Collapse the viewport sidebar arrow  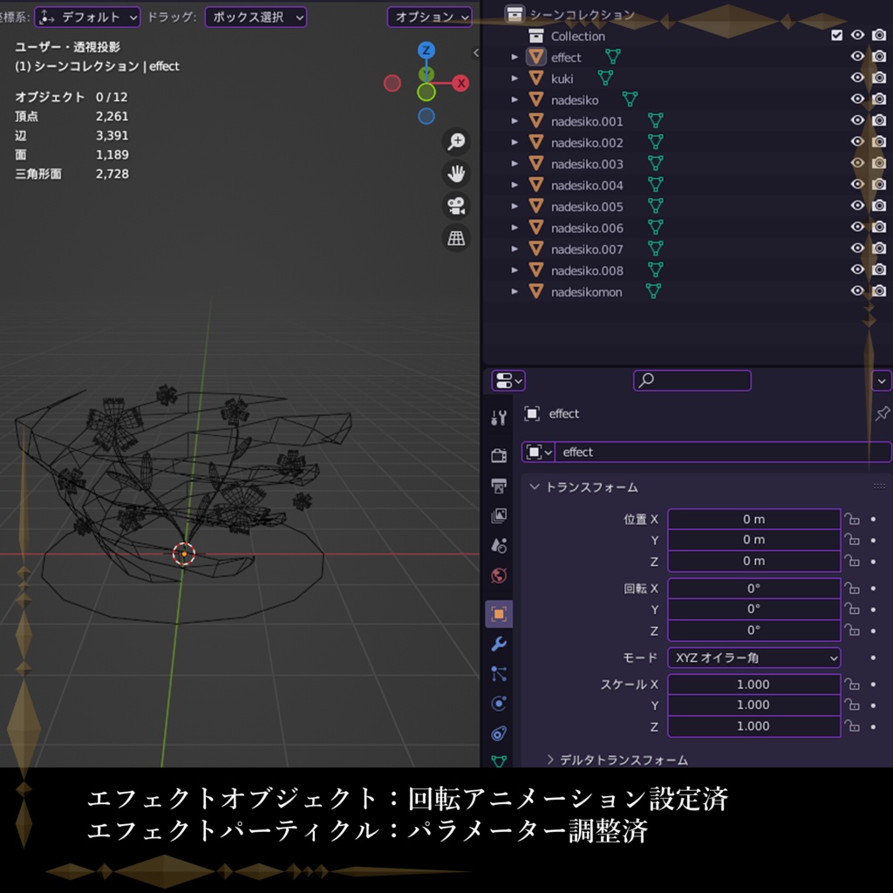coord(476,53)
